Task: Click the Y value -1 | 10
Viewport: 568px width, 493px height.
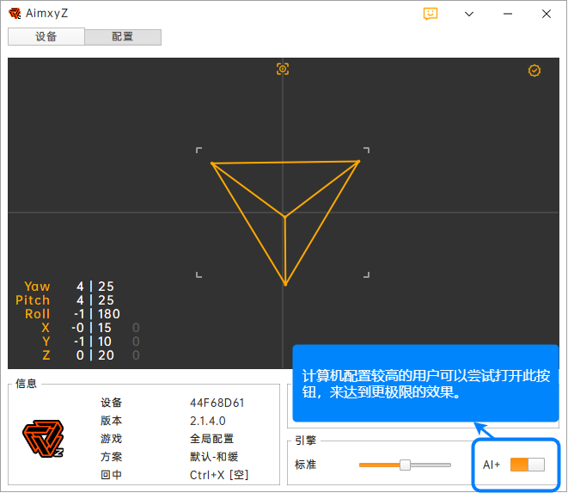Action: (92, 342)
